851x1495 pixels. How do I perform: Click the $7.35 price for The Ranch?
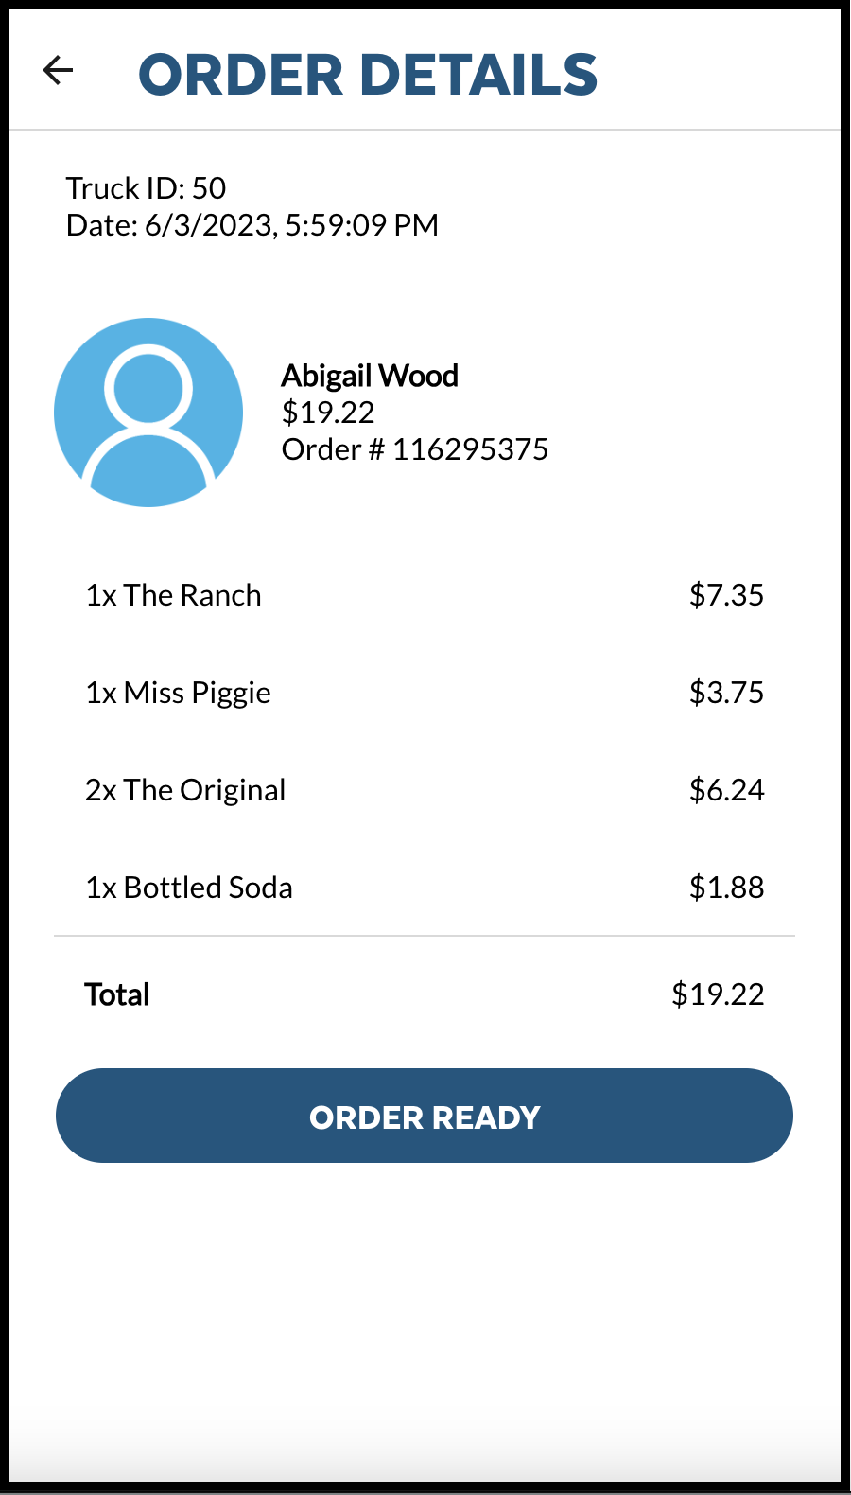[x=728, y=595]
